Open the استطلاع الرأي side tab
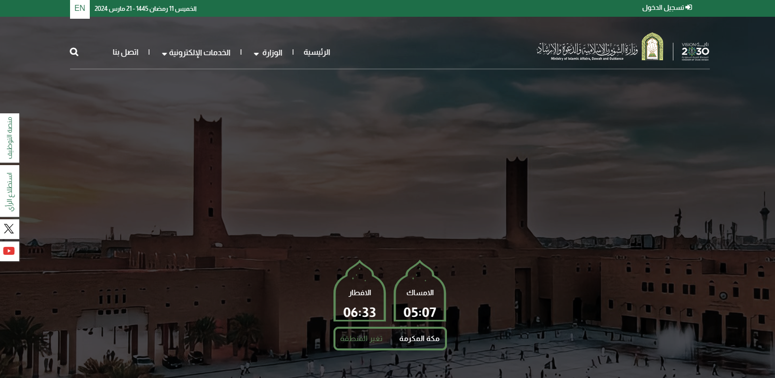Viewport: 775px width, 378px height. 9,191
